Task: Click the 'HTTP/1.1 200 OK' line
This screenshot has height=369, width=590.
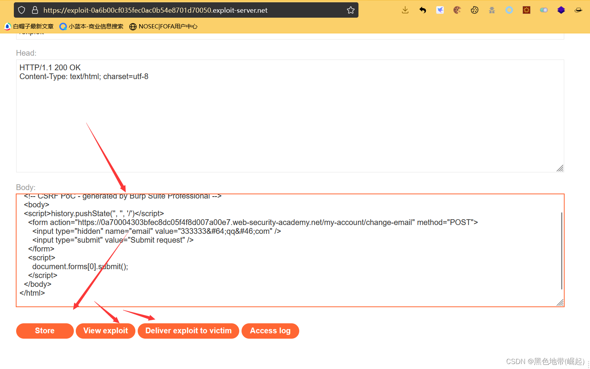Action: point(50,68)
